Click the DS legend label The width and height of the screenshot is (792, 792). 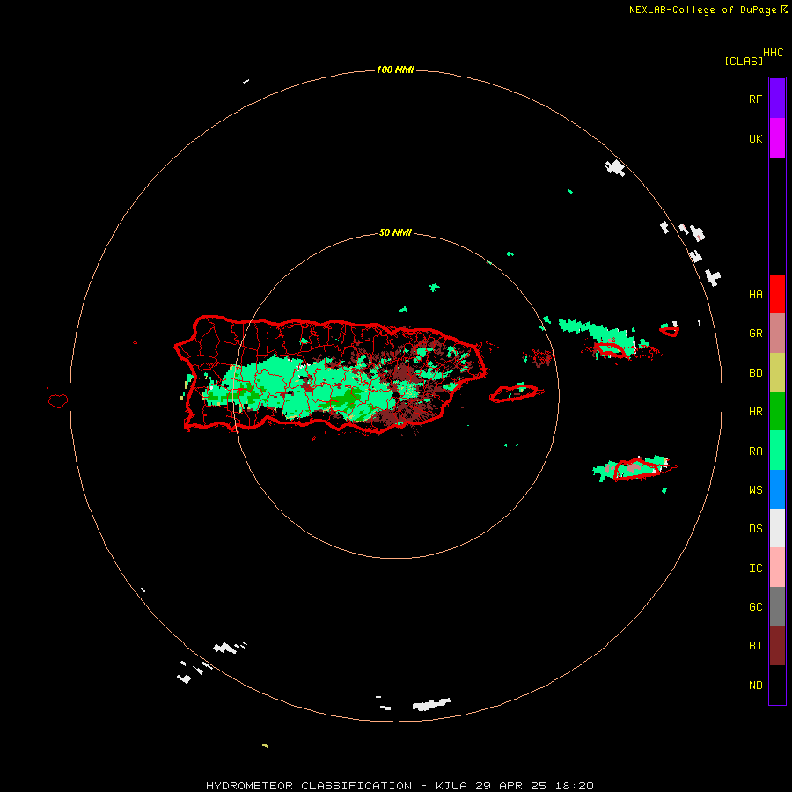[755, 528]
